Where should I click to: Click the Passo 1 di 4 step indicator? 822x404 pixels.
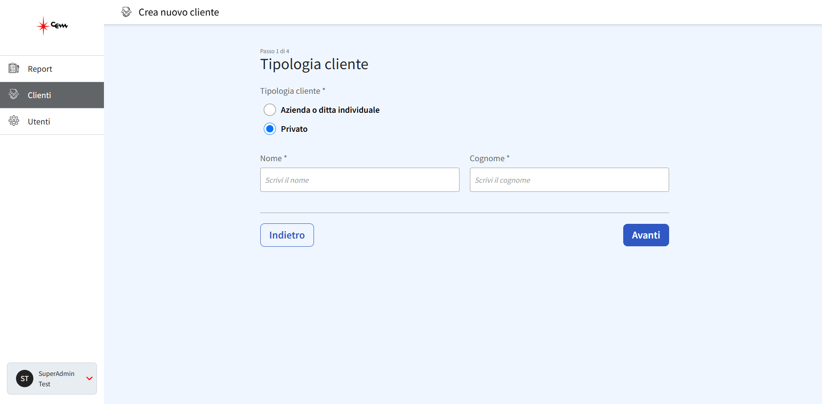pyautogui.click(x=275, y=51)
